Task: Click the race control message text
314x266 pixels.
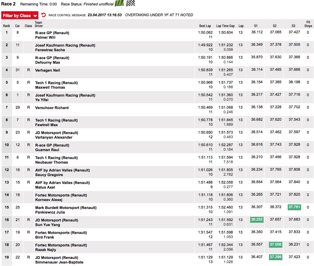Action: 159,15
